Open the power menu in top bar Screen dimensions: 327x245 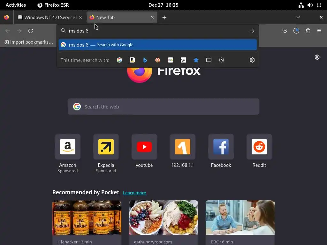coord(319,5)
